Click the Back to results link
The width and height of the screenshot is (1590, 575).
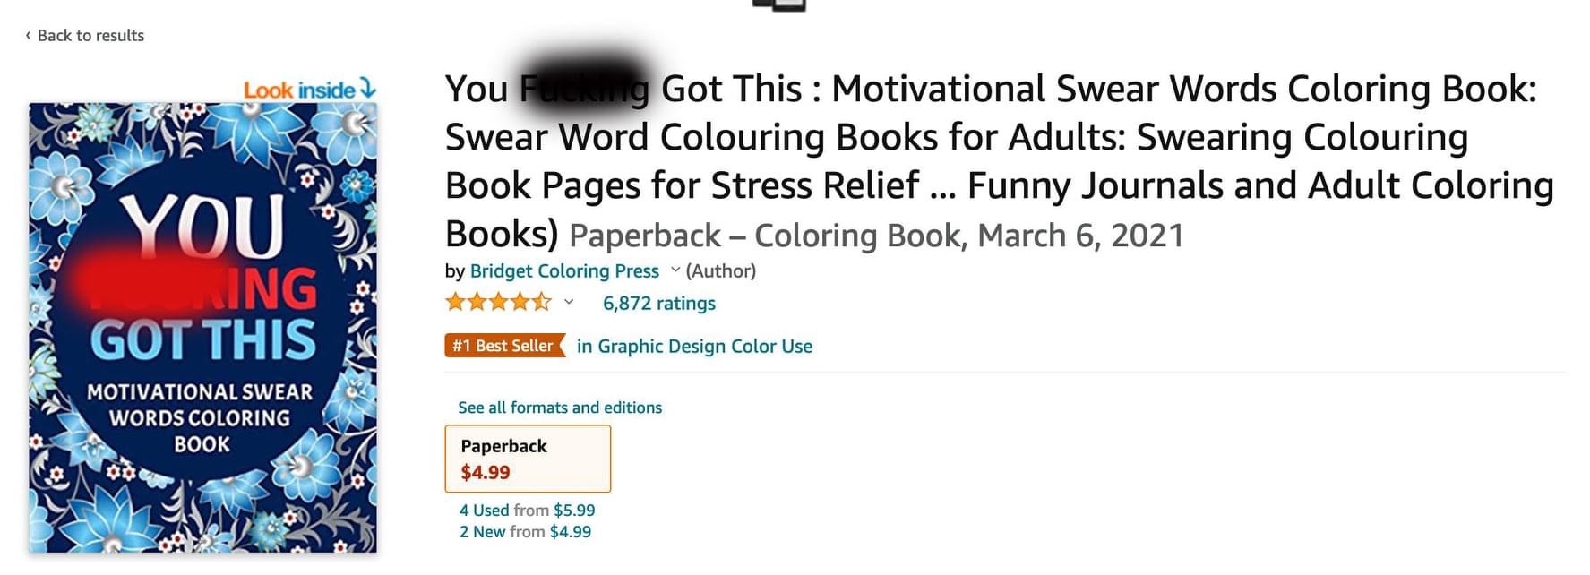[x=85, y=36]
